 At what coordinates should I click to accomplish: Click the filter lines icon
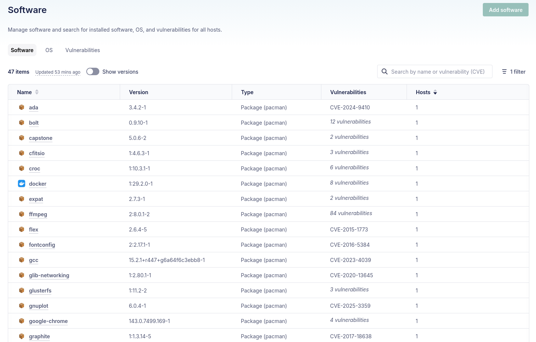(x=504, y=71)
